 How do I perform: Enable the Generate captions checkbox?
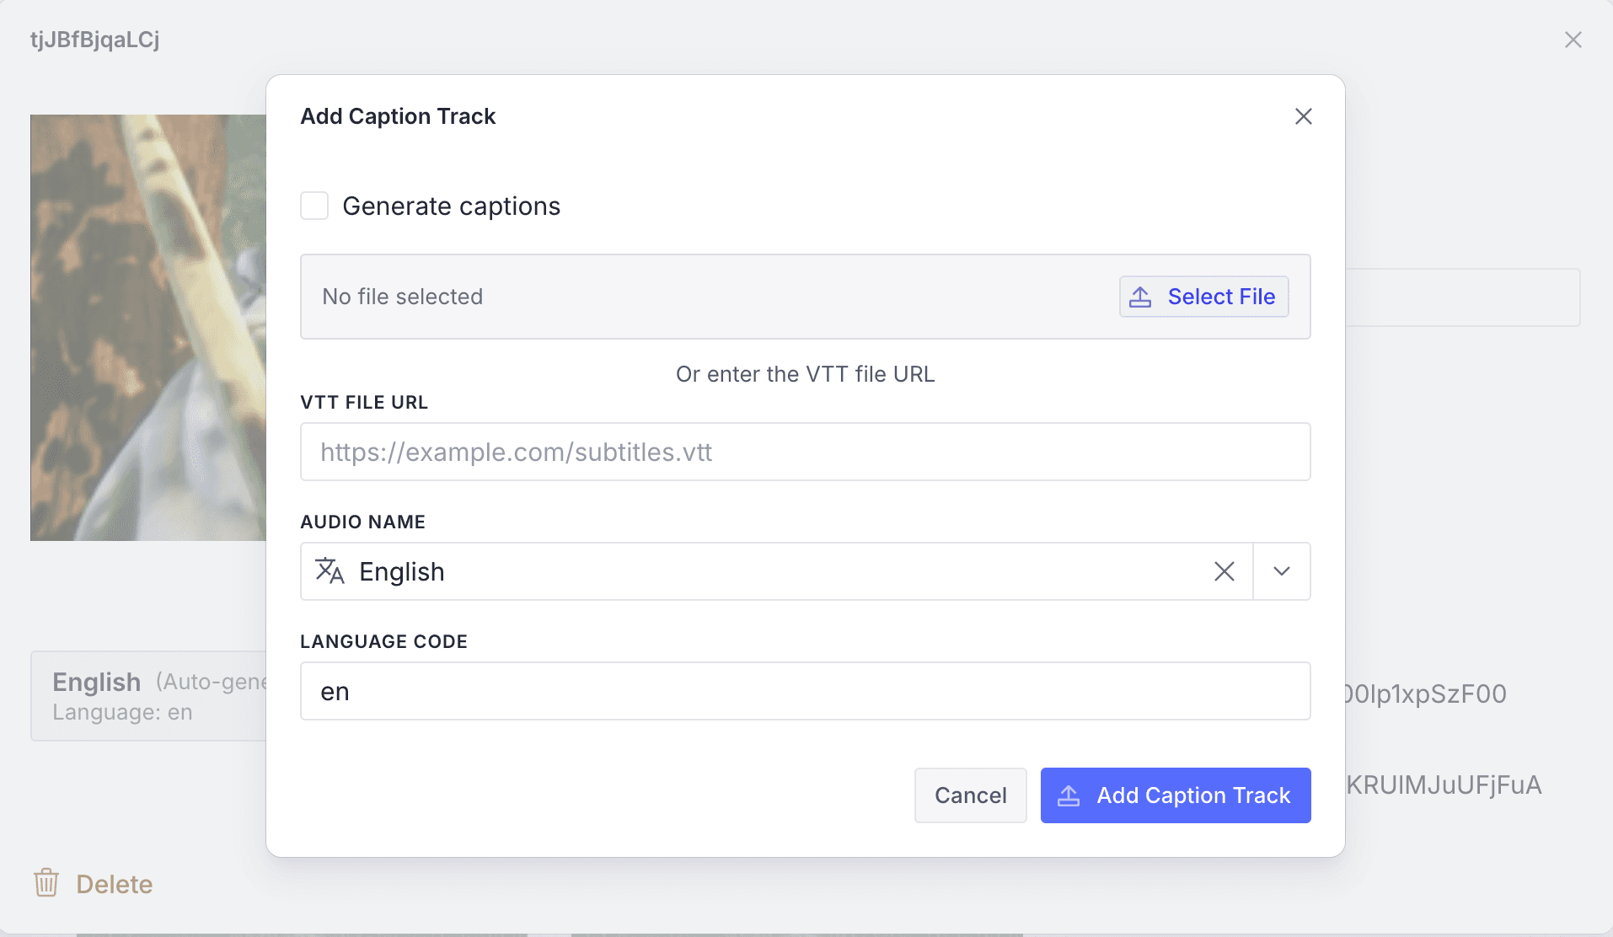point(314,206)
